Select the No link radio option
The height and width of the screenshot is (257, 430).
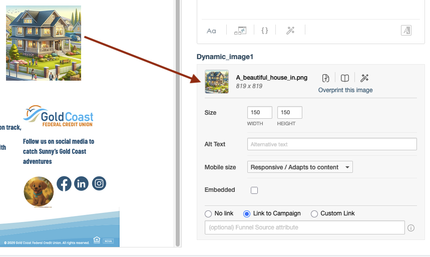208,213
